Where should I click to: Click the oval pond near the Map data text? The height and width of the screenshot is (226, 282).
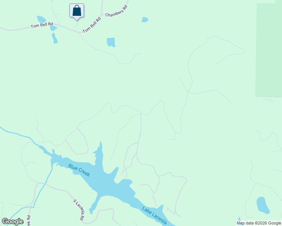[262, 205]
